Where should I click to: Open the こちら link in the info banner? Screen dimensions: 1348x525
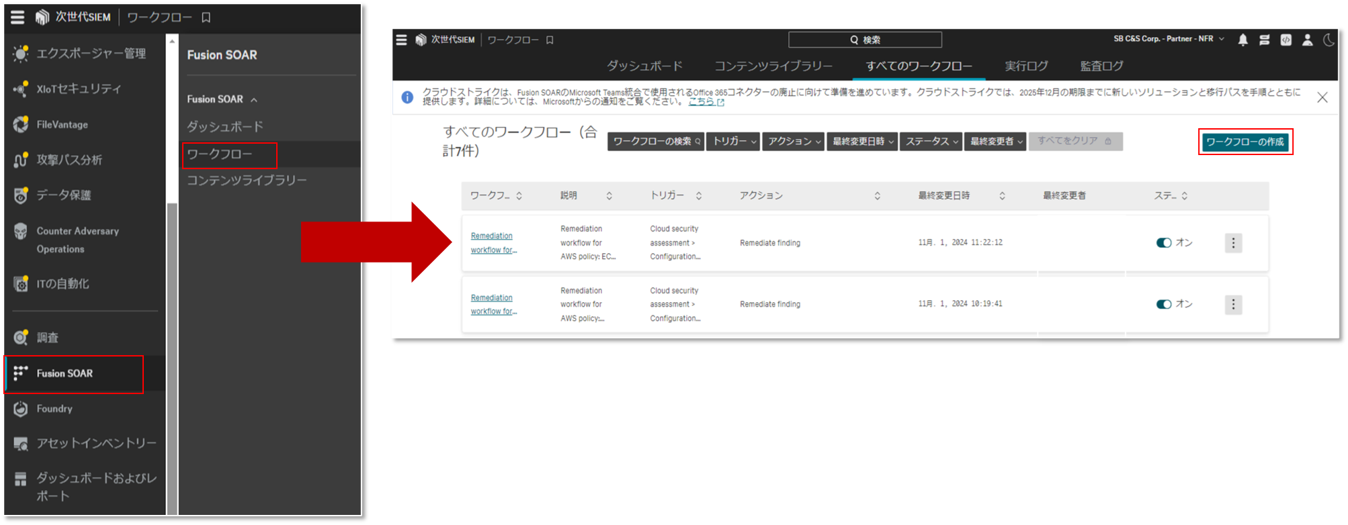tap(706, 102)
